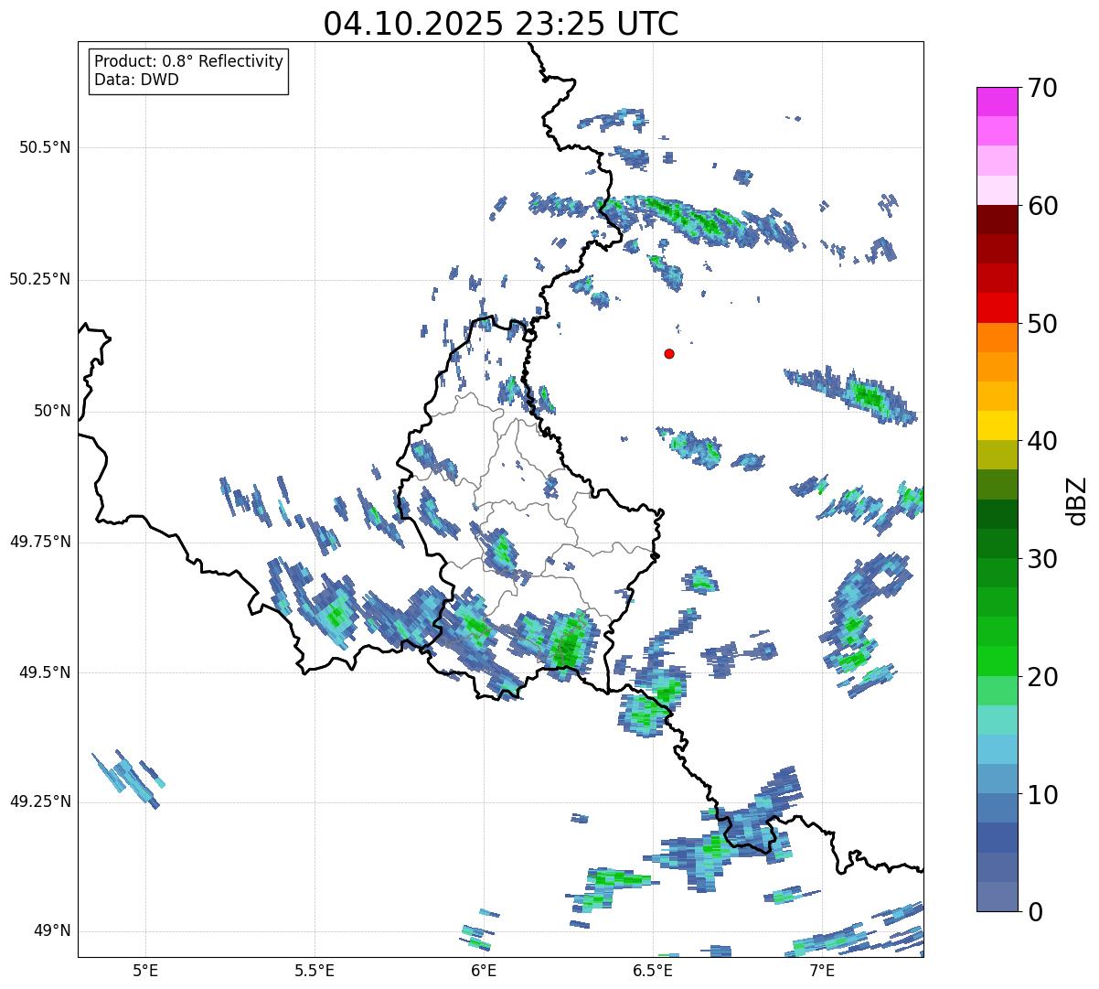Click the colorbar '10' tick label

[1042, 794]
